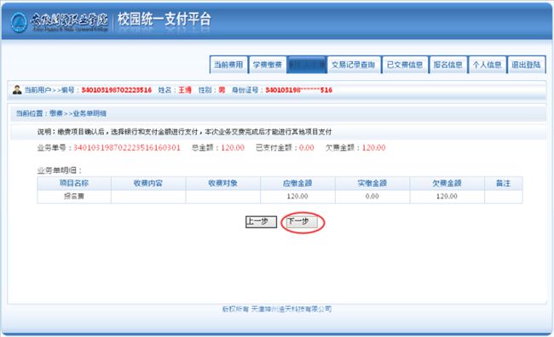Go to the 已交费信息 tab
The width and height of the screenshot is (554, 337).
(x=405, y=65)
